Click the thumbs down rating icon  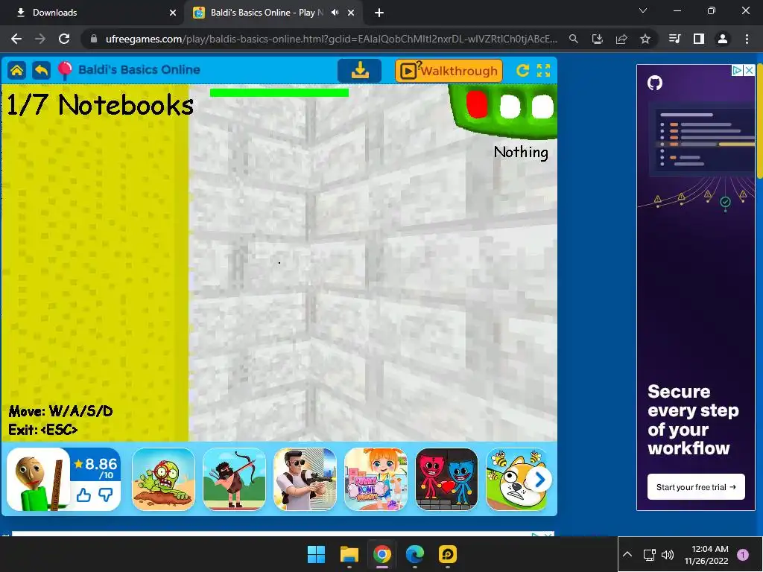click(106, 495)
